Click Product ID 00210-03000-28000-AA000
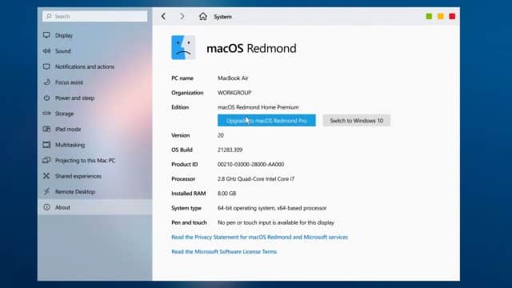 [250, 164]
